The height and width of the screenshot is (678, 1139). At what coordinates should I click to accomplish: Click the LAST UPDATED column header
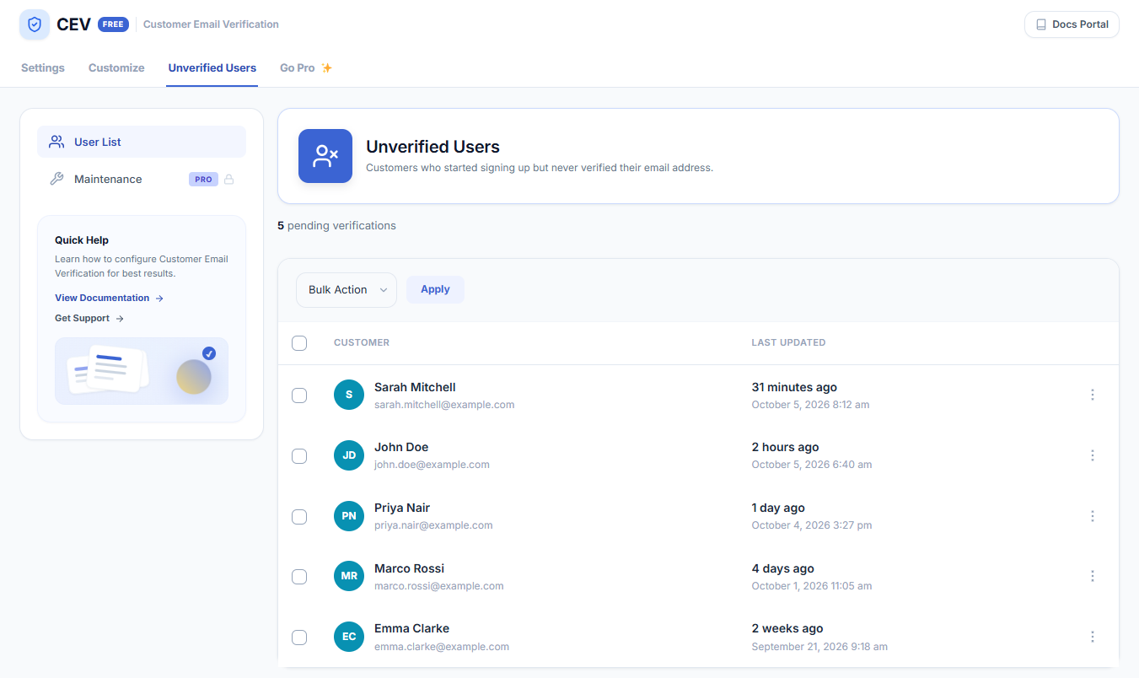(788, 343)
